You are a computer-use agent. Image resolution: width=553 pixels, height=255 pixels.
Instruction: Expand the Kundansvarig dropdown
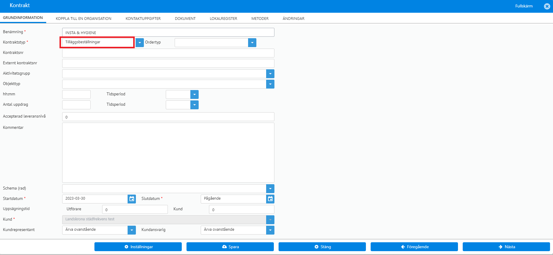click(x=270, y=230)
